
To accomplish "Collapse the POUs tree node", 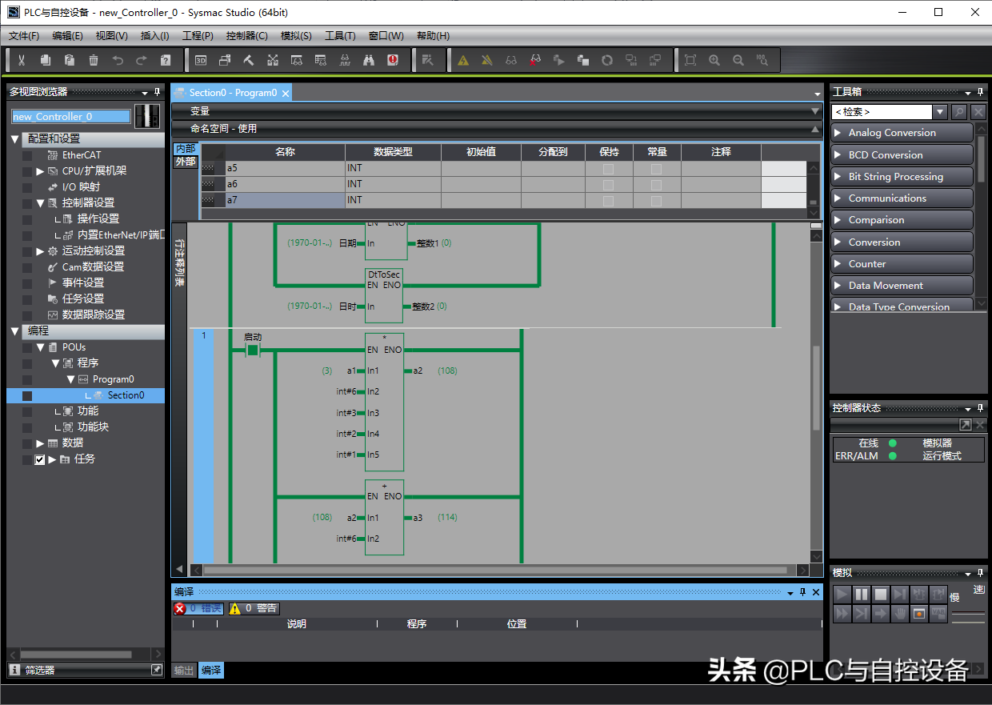I will 40,347.
